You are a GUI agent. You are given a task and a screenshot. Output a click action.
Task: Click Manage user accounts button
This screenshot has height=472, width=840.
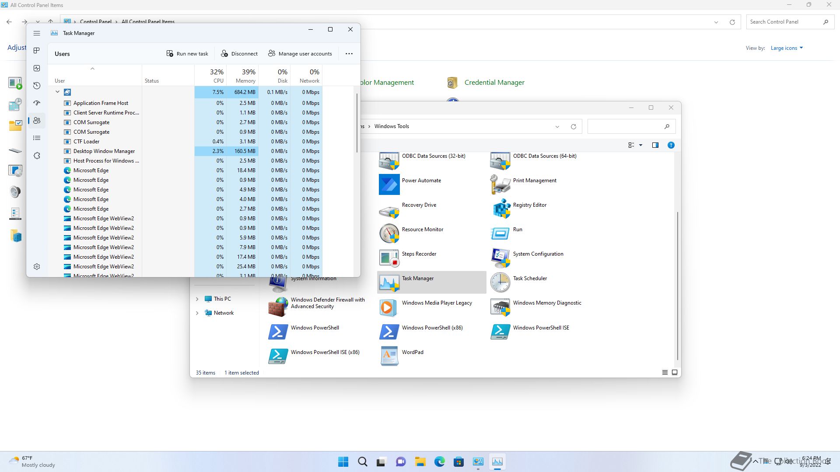pyautogui.click(x=300, y=54)
